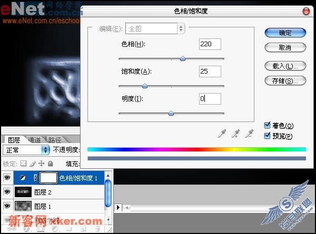Select the 图层 1 thumbnail
Image resolution: width=316 pixels, height=234 pixels.
(x=23, y=206)
